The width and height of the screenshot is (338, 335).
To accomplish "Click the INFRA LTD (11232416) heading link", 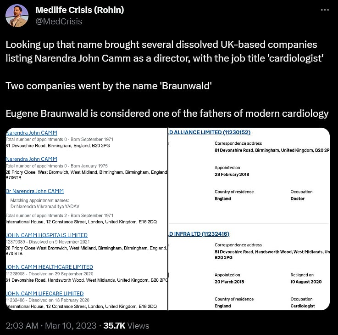I will pos(199,234).
